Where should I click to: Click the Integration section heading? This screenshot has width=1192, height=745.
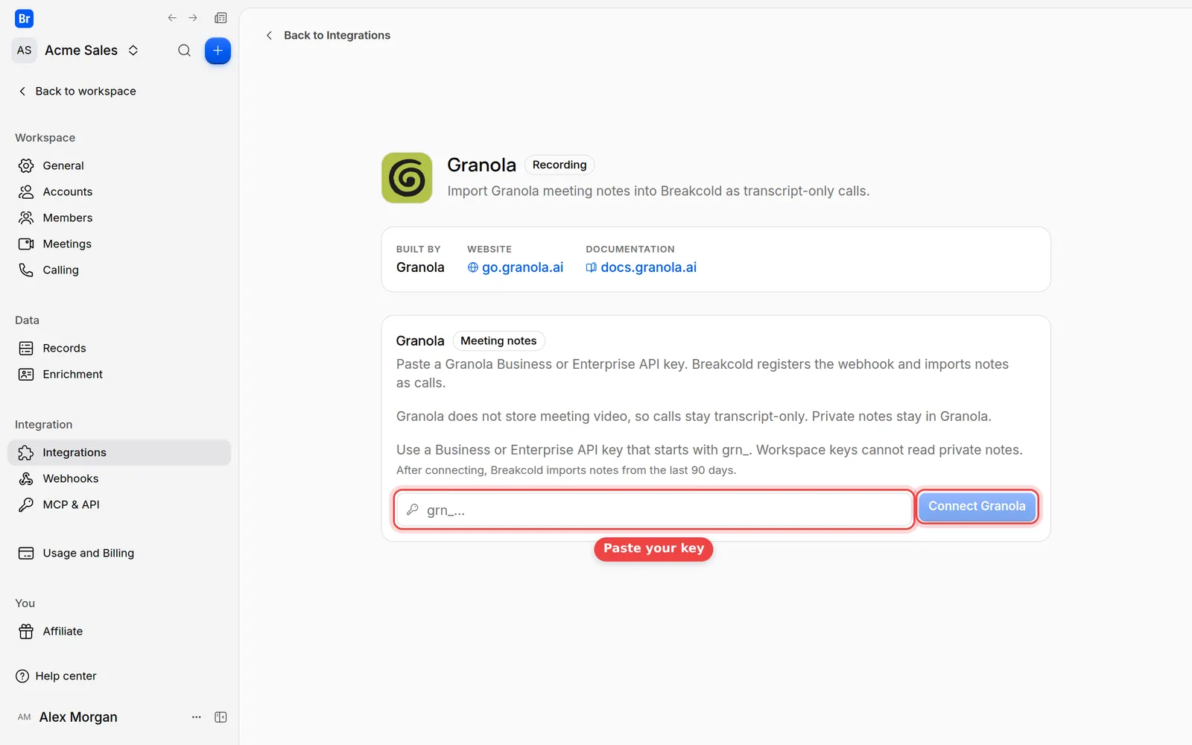pyautogui.click(x=43, y=425)
